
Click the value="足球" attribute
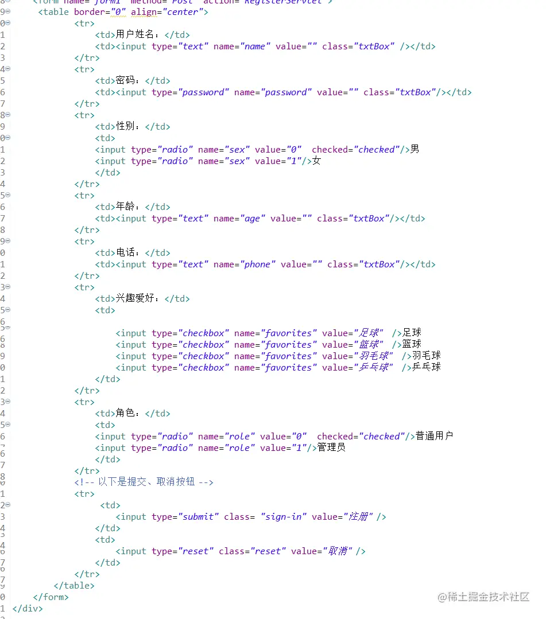point(353,333)
